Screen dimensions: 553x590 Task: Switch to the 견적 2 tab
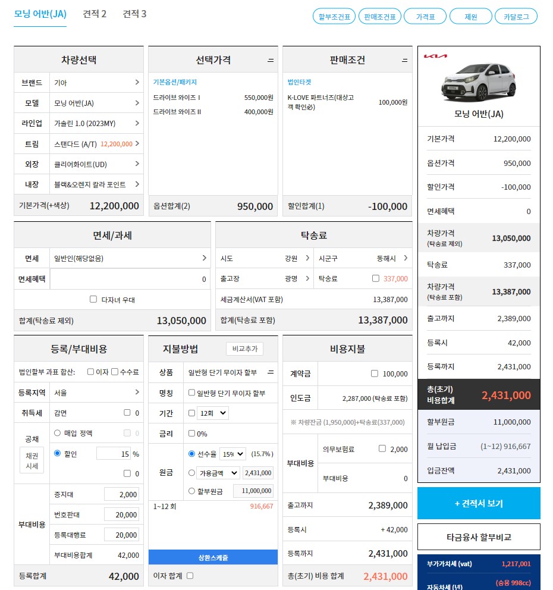[95, 14]
